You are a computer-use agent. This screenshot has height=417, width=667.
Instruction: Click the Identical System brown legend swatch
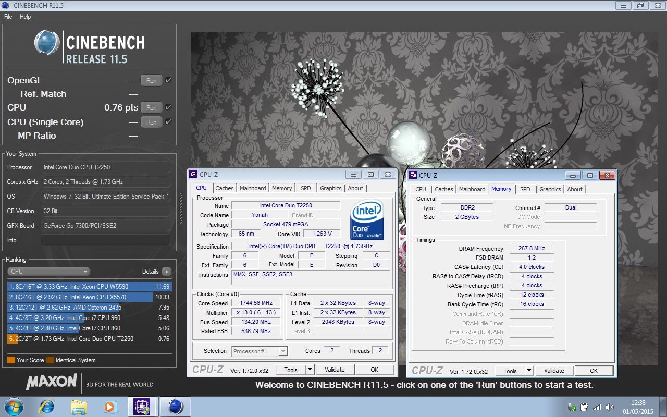pos(50,360)
